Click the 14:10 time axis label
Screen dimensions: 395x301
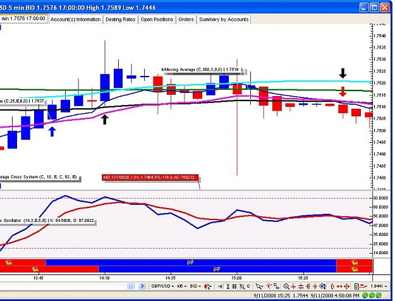click(x=104, y=278)
